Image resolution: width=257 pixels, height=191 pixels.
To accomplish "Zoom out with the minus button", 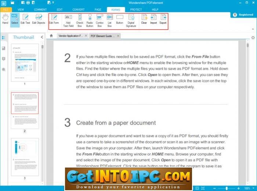I will click(x=214, y=188).
